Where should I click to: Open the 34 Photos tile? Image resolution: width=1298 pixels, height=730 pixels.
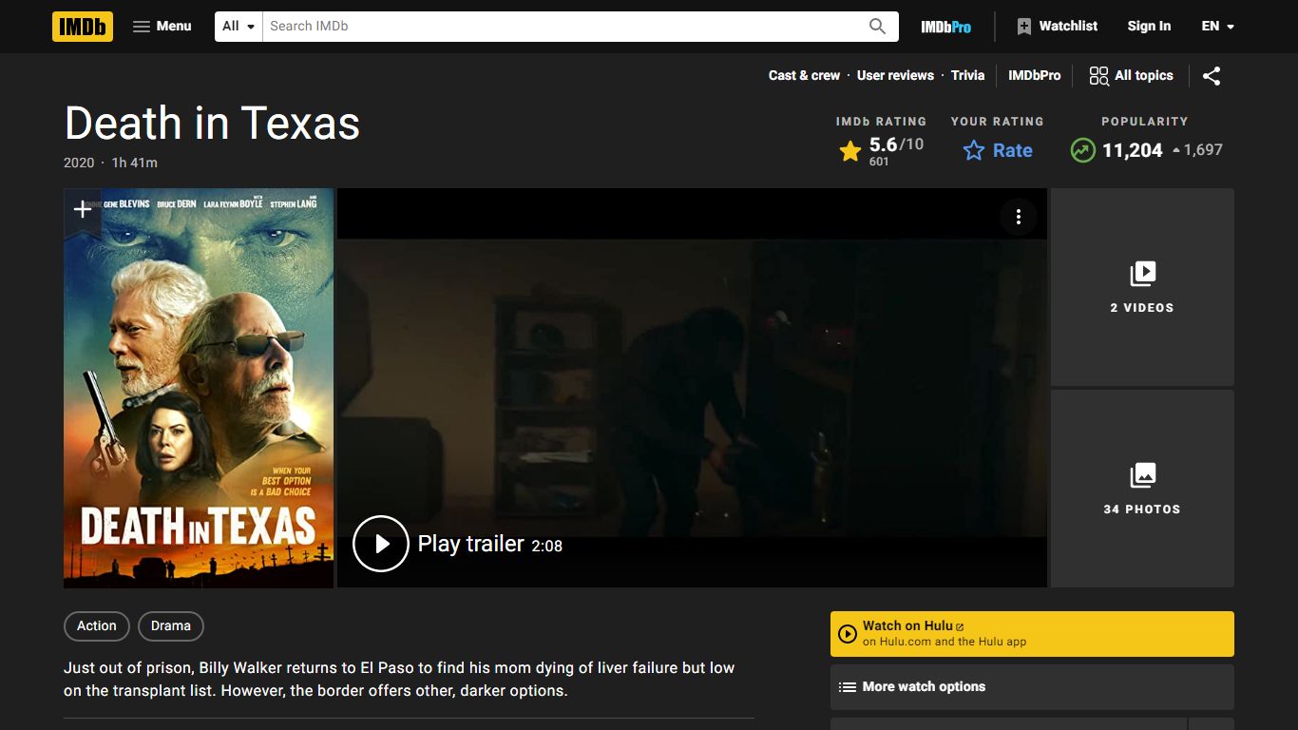[x=1142, y=489]
